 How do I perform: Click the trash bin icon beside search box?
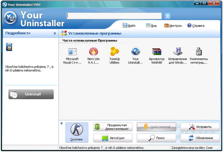[x=167, y=16]
